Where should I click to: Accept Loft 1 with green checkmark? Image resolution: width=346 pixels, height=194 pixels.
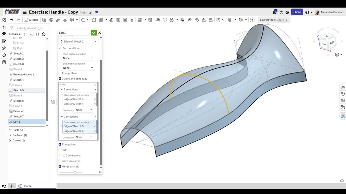click(94, 33)
